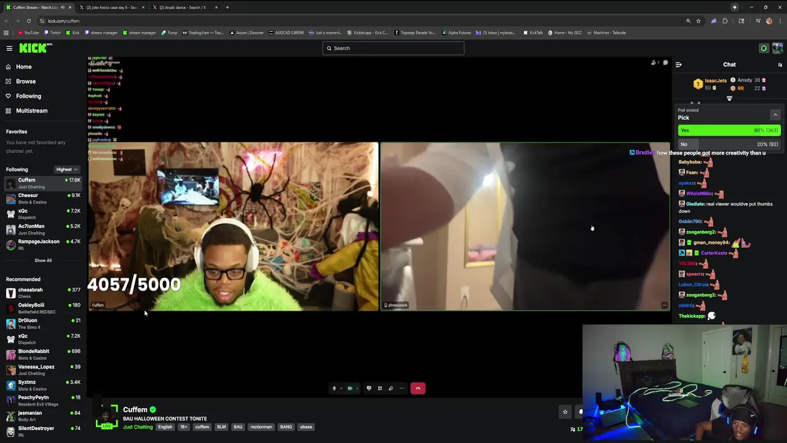Click the pop-out window icon in call controls
This screenshot has height=443, width=787.
pyautogui.click(x=390, y=388)
